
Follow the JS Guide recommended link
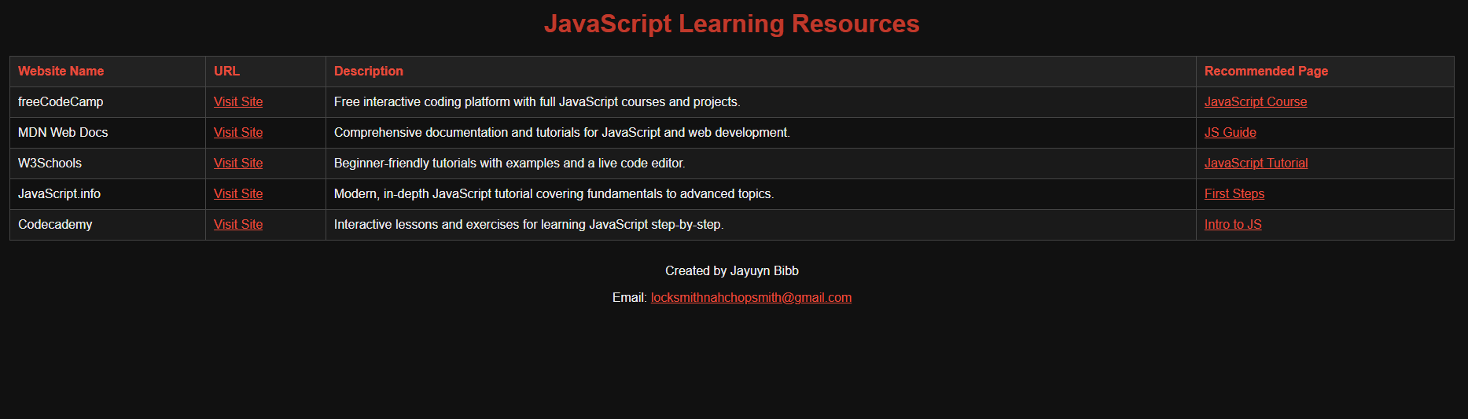point(1231,132)
